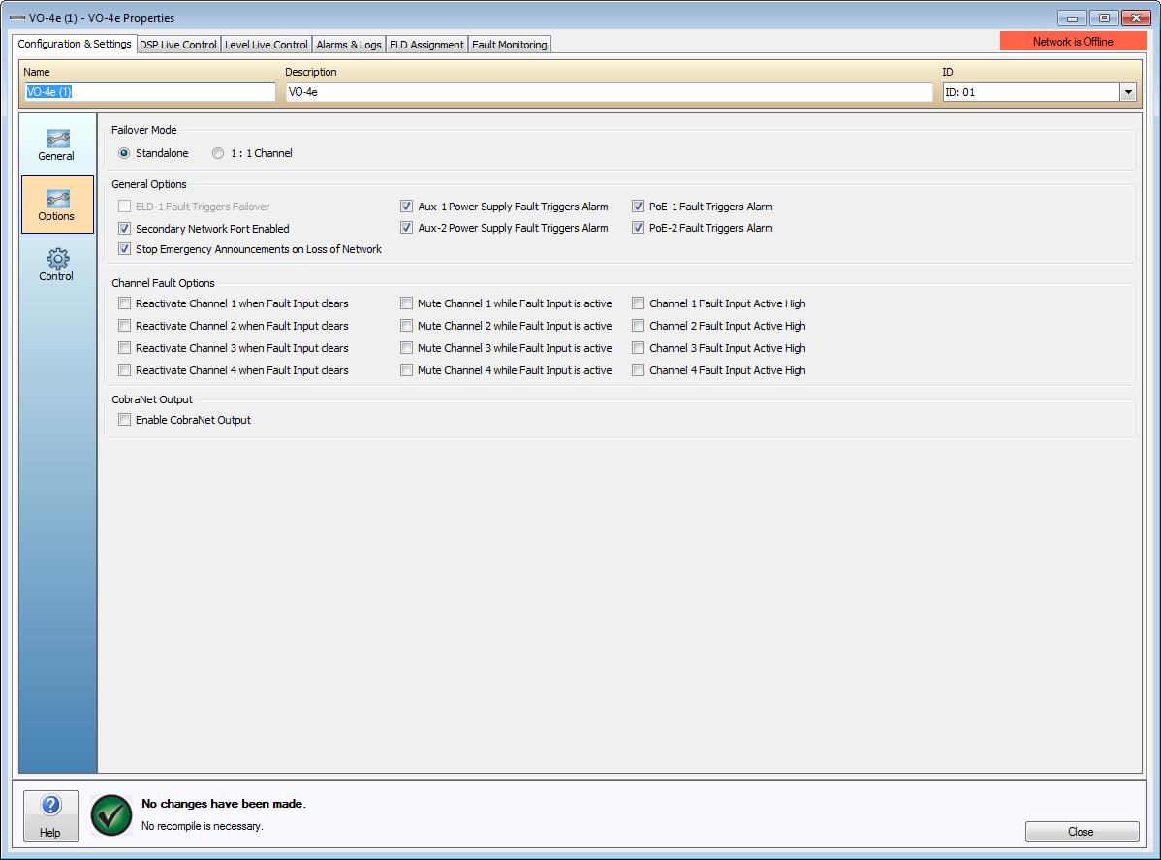Open the ID dropdown arrow

pos(1128,92)
